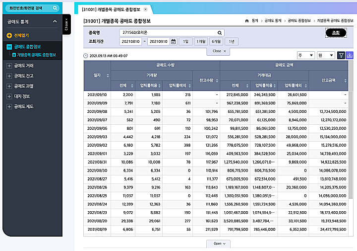Image resolution: width=357 pixels, height=251 pixels.
Task: Expand the 공매도 거래 tree node
Action: coord(9,66)
